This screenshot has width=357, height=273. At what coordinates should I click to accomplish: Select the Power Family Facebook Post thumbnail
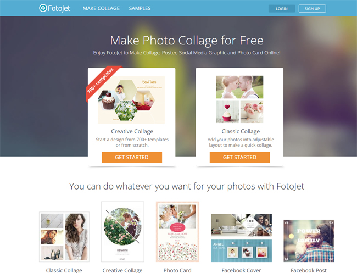tap(309, 241)
